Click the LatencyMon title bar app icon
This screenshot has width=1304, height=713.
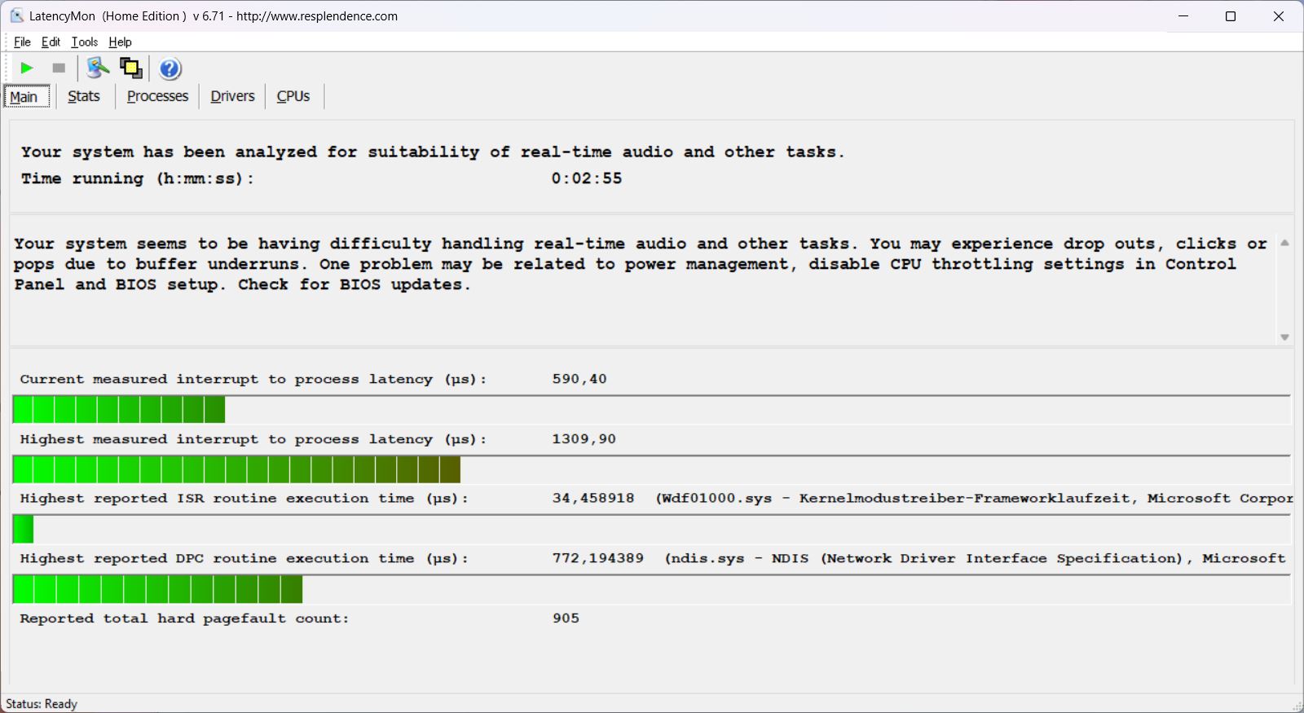16,15
